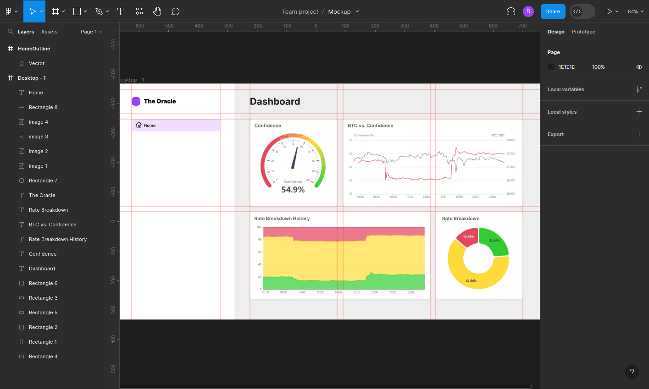The image size is (649, 389).
Task: Switch to the Assets tab
Action: (x=49, y=32)
